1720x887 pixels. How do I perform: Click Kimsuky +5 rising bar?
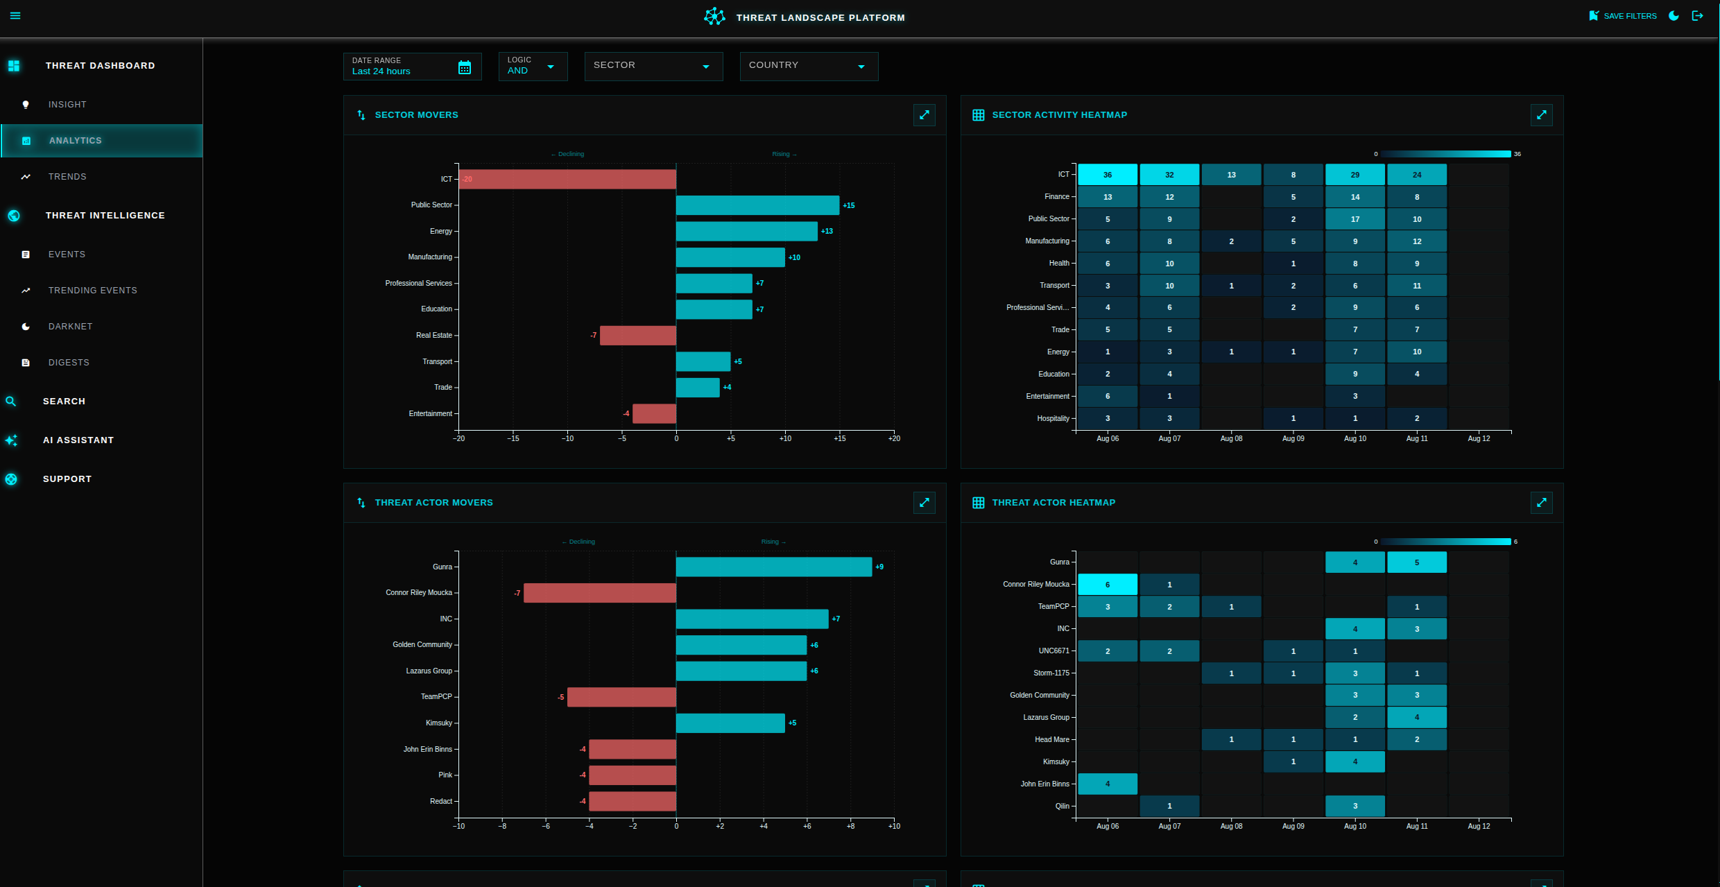(x=730, y=723)
